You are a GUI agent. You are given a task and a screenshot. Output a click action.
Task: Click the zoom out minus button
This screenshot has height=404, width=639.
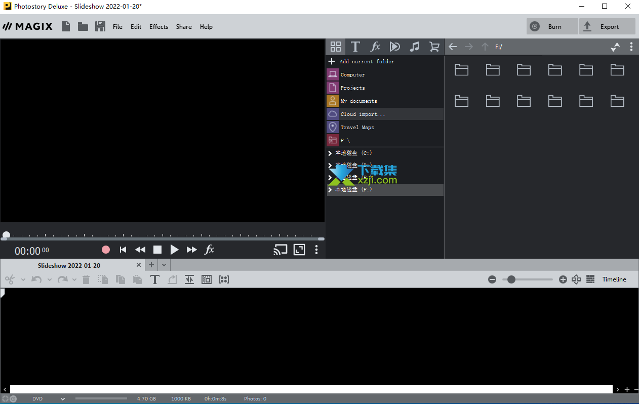492,279
